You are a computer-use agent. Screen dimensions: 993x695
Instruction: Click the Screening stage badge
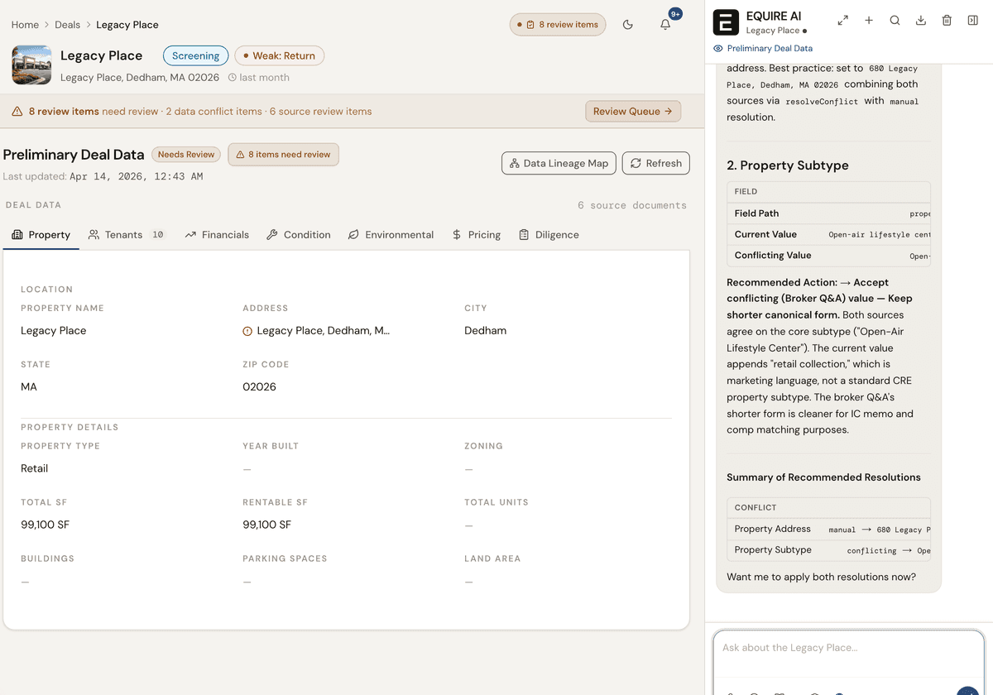(195, 56)
